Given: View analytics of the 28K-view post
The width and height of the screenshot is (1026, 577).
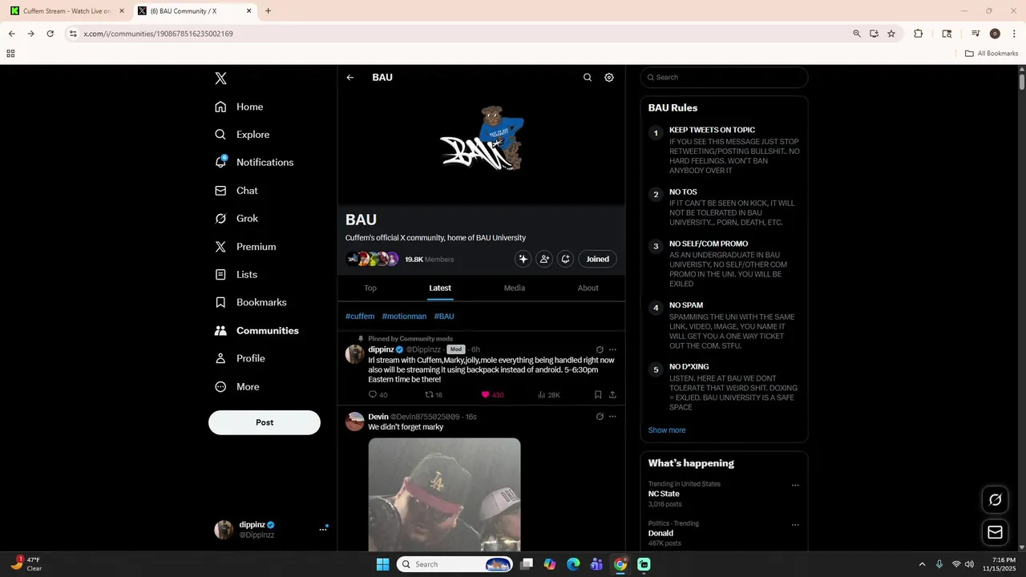Looking at the screenshot, I should pos(548,395).
